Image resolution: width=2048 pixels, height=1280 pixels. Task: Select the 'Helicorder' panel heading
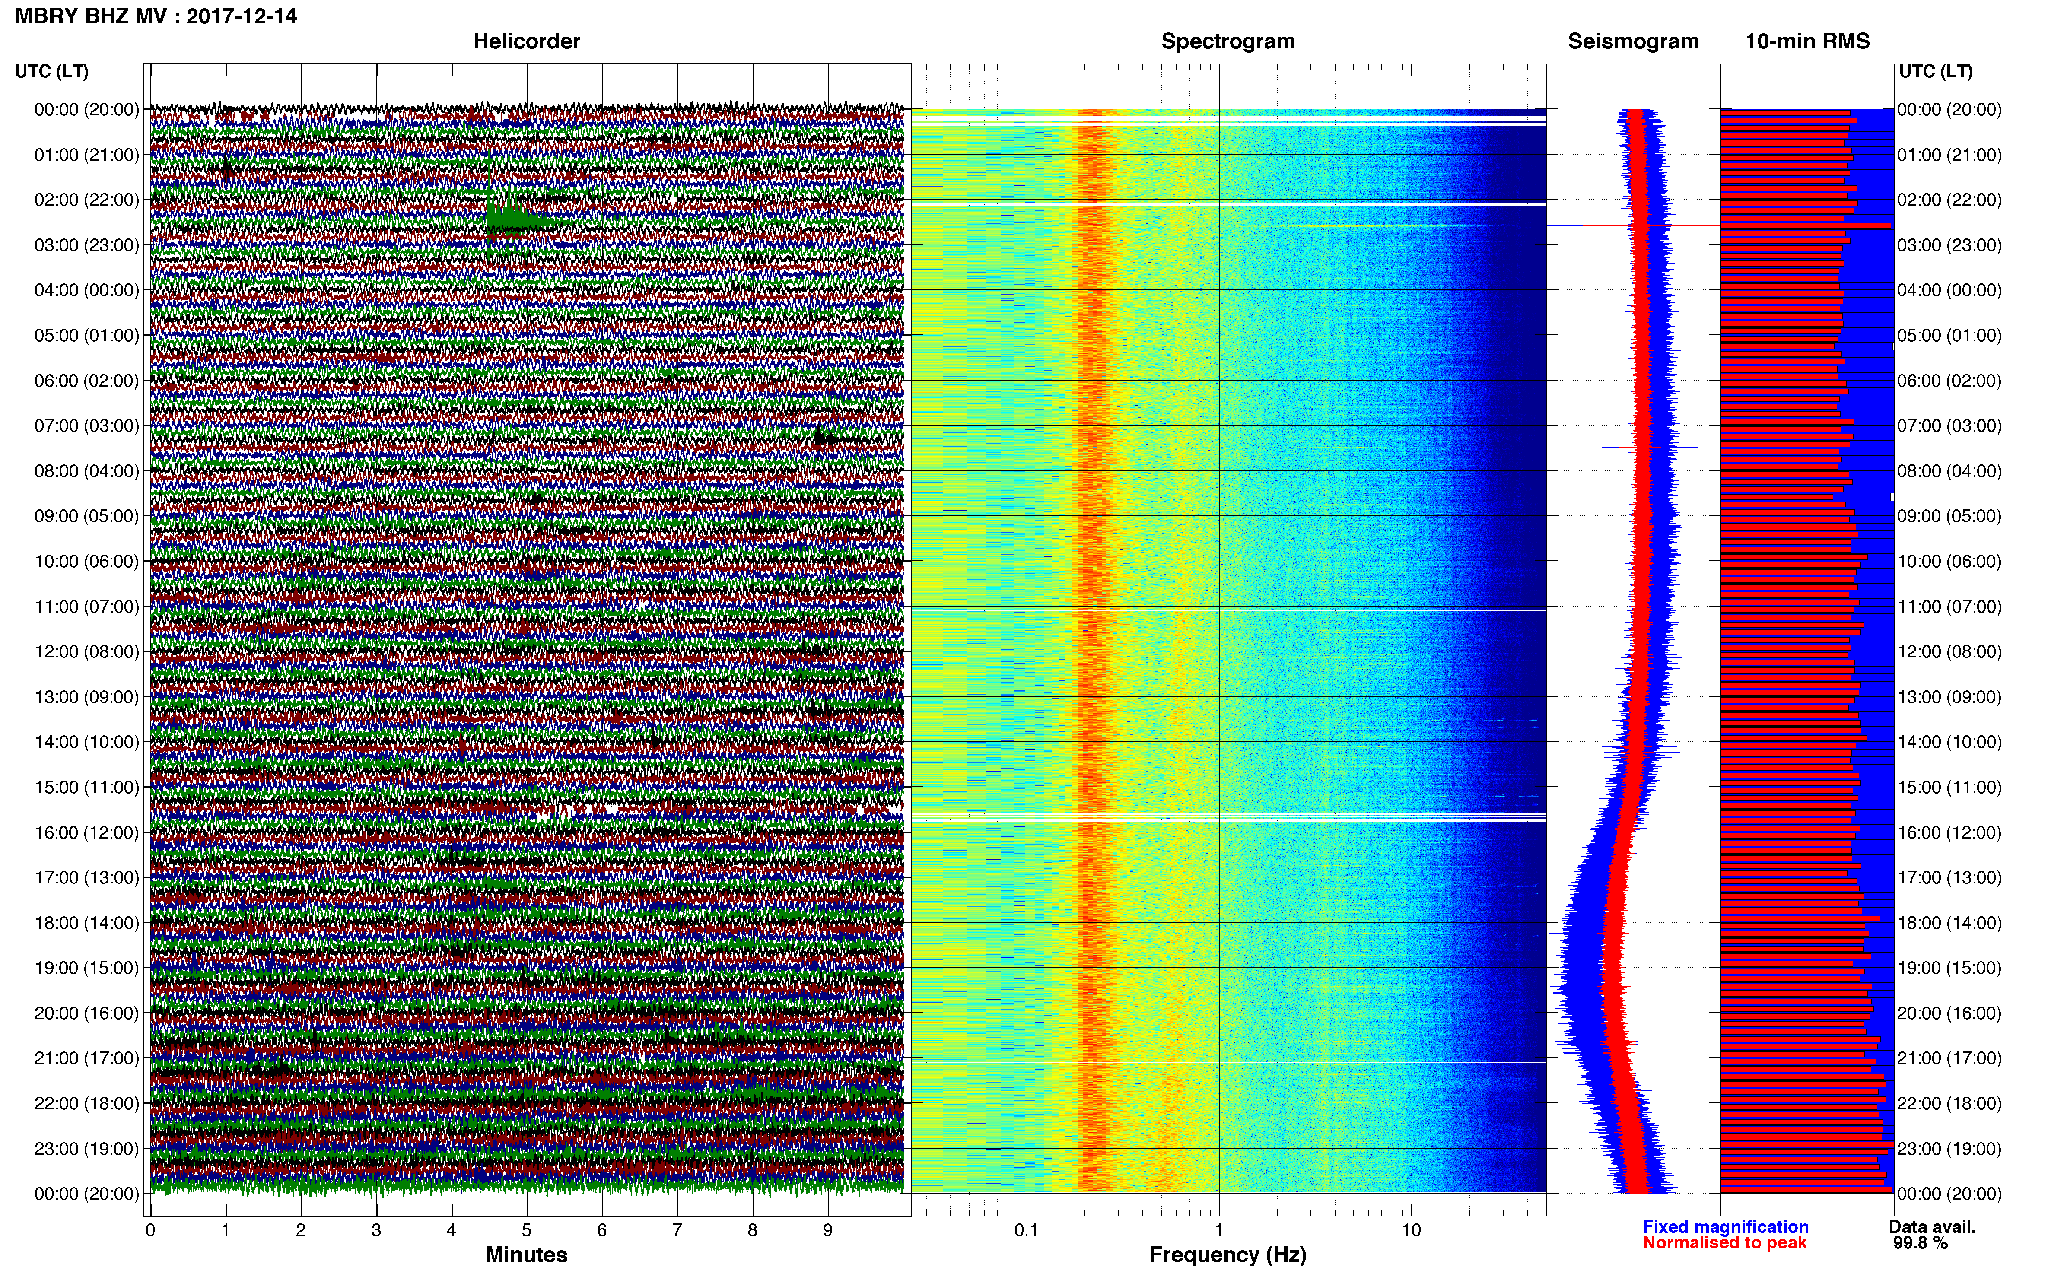pyautogui.click(x=527, y=41)
